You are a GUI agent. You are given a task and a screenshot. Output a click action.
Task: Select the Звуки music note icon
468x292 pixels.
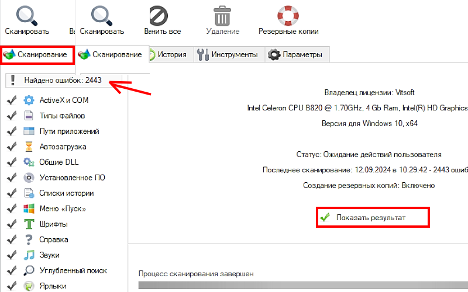tap(29, 255)
